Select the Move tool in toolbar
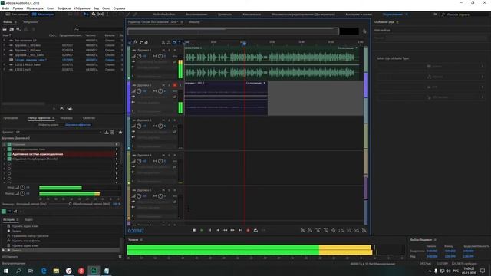Viewport: 491px width, 276px height. point(87,15)
